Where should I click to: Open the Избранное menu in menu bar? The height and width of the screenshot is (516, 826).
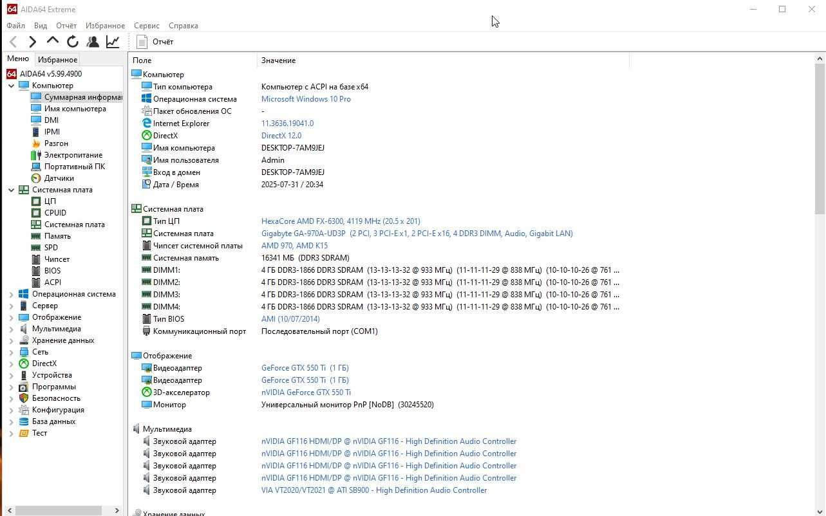pyautogui.click(x=105, y=26)
